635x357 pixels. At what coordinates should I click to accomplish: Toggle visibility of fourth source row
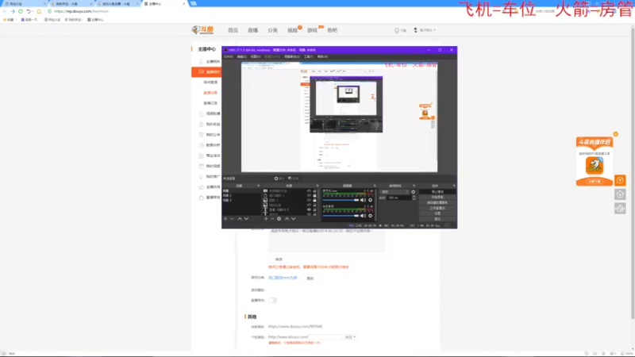coord(309,205)
